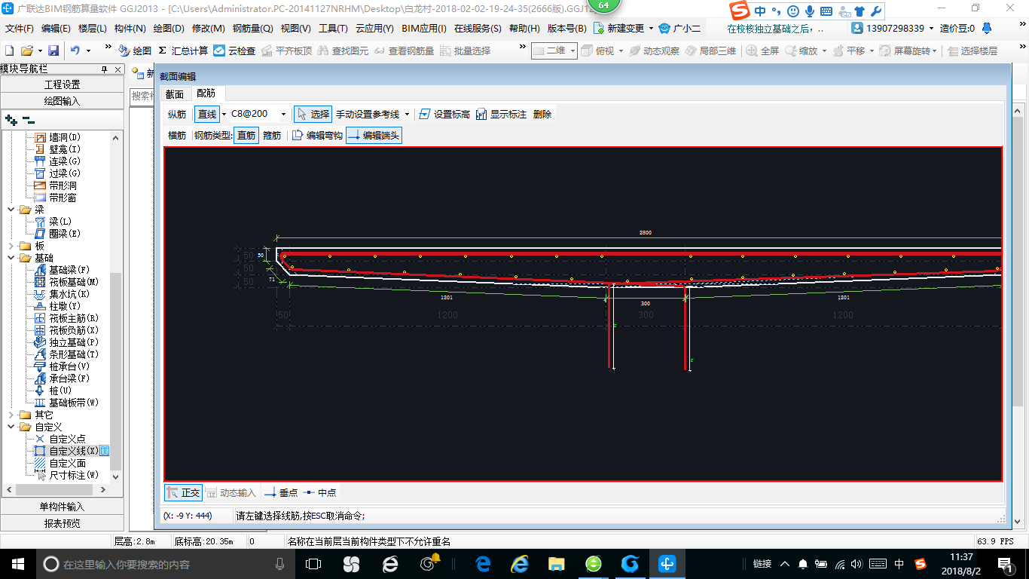Image resolution: width=1029 pixels, height=579 pixels.
Task: Click the expand-all plus icon in navigator
Action: (x=11, y=119)
